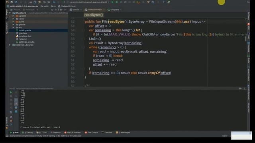This screenshot has height=143, width=255.
Task: Open the Project side tool window tab
Action: click(x=7, y=14)
